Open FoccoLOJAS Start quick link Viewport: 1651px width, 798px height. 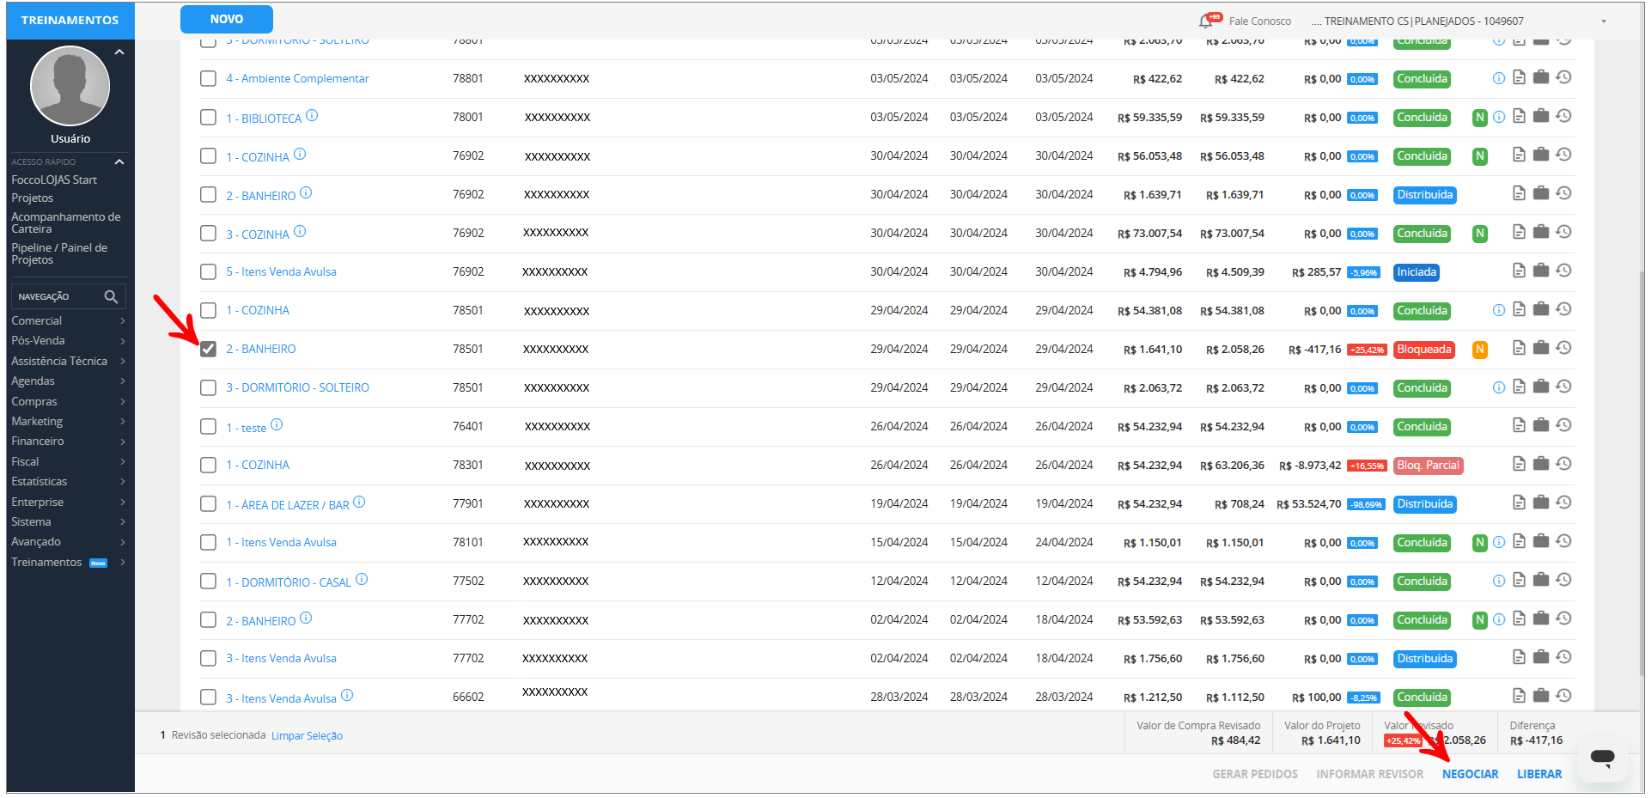pyautogui.click(x=54, y=180)
